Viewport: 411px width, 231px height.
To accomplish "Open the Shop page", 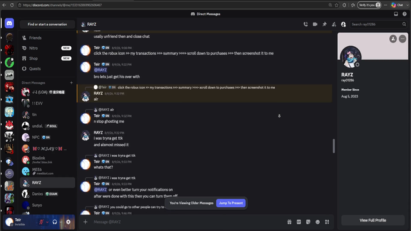I will pyautogui.click(x=47, y=58).
